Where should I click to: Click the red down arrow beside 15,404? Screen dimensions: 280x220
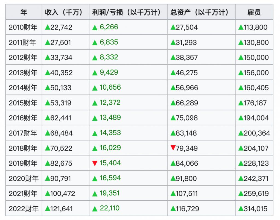click(95, 163)
